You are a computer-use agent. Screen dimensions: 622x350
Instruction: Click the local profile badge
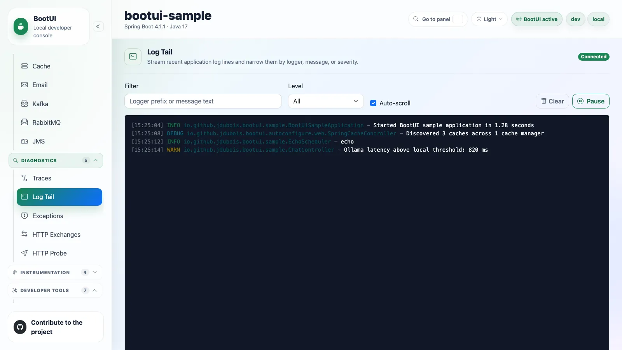(x=598, y=19)
